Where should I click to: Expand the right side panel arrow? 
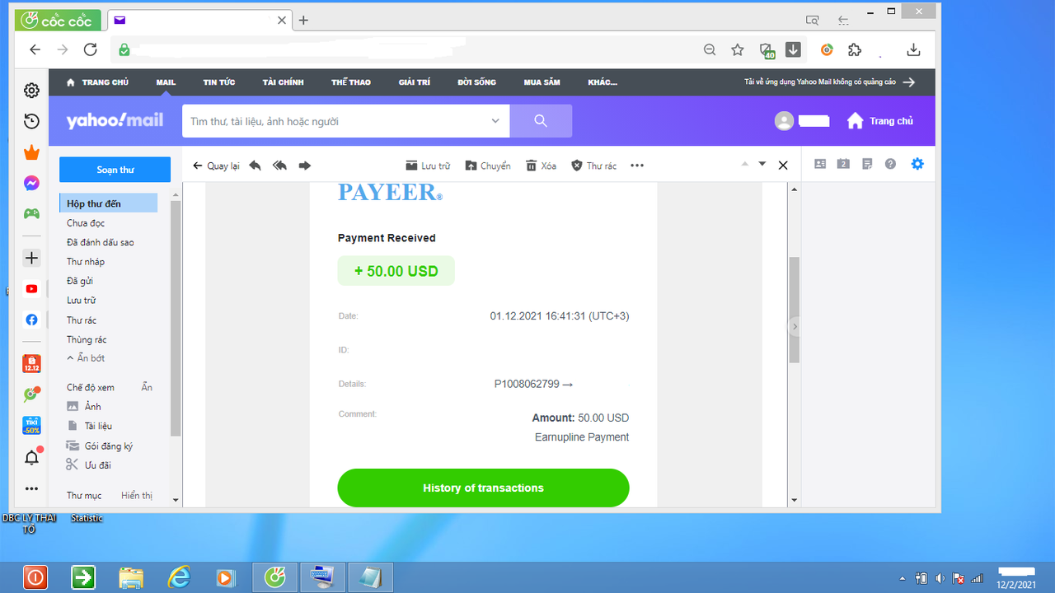pos(795,327)
